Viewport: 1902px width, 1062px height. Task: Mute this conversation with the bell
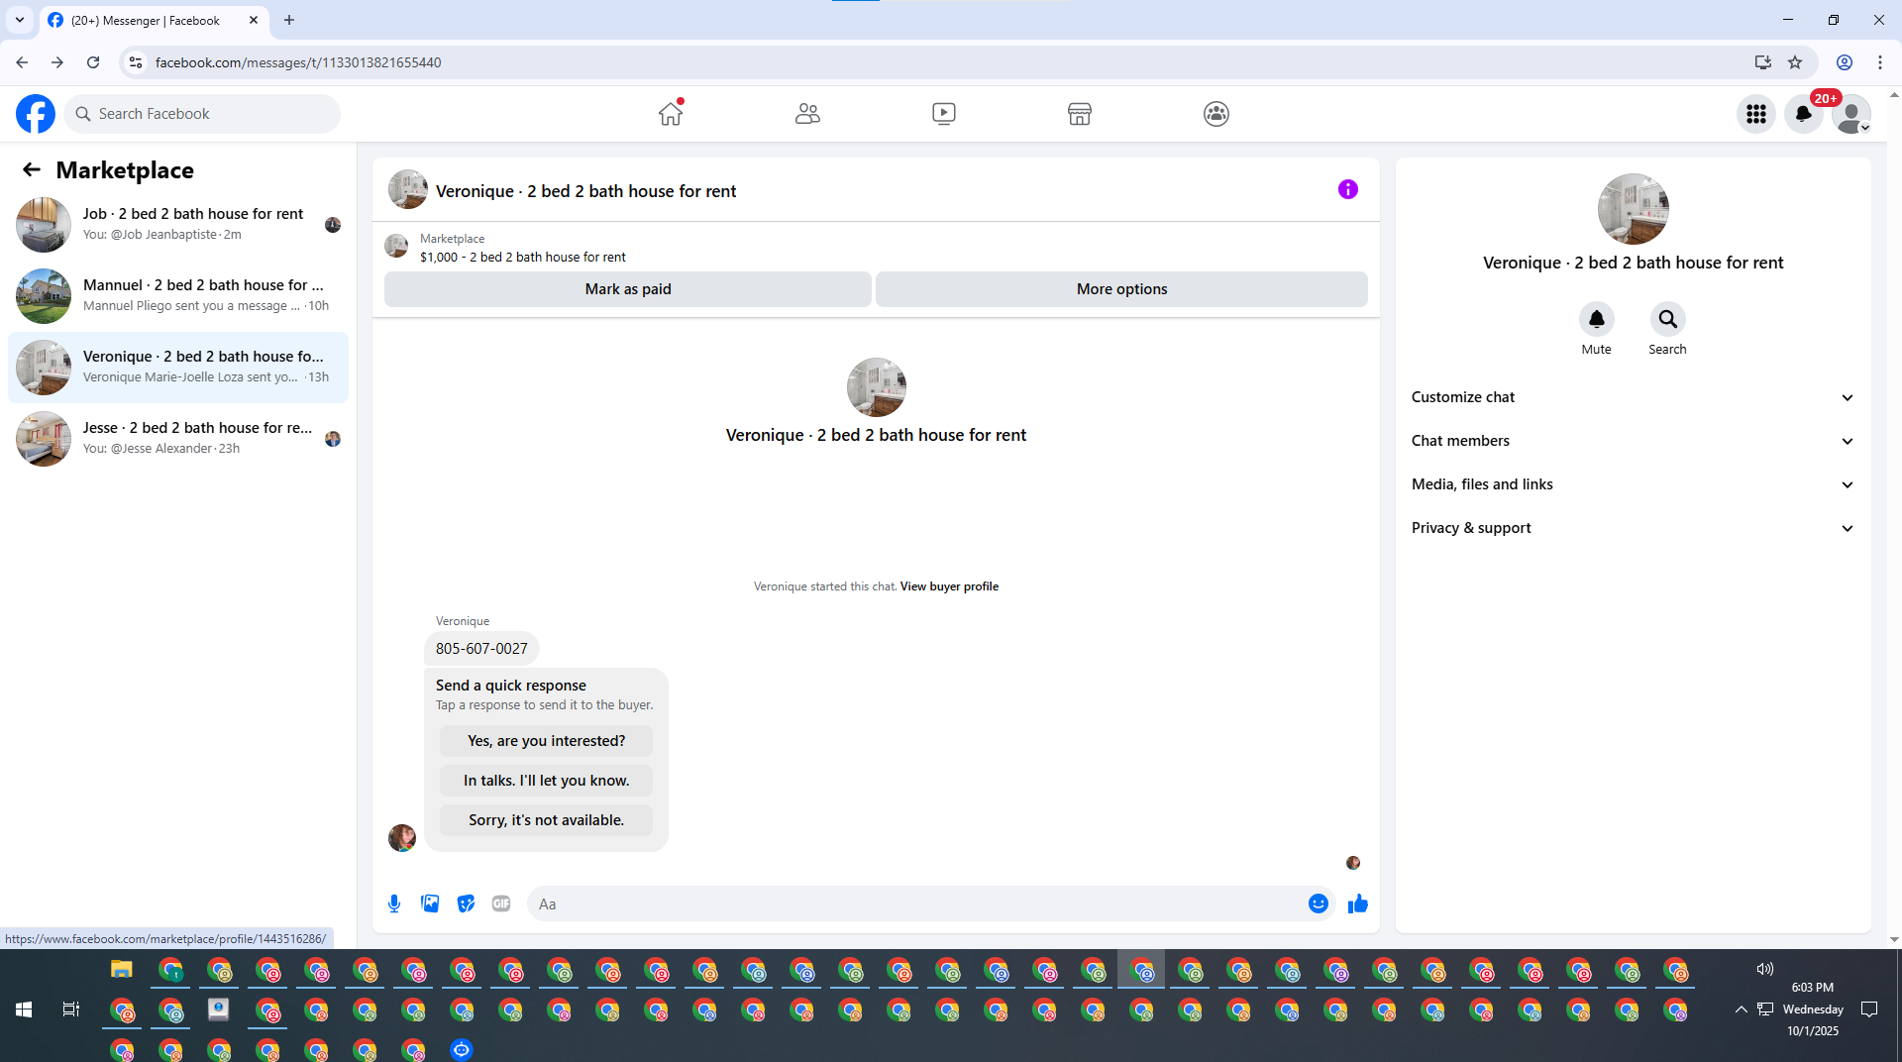(1597, 319)
